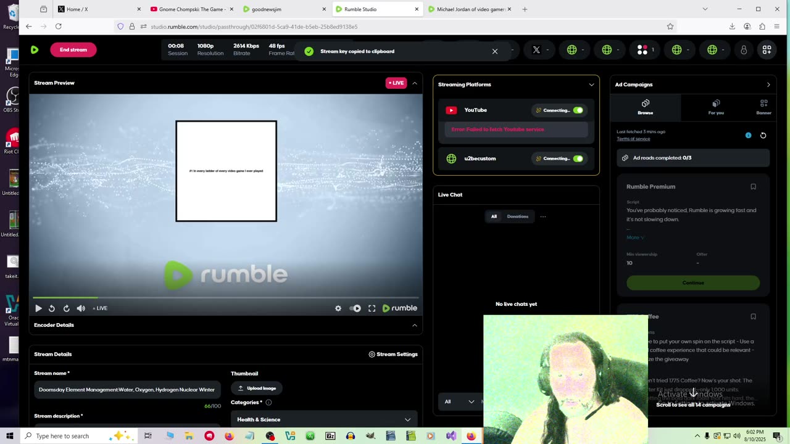Click the stream preview progress bar
Screen dimensions: 790x444
pos(226,298)
